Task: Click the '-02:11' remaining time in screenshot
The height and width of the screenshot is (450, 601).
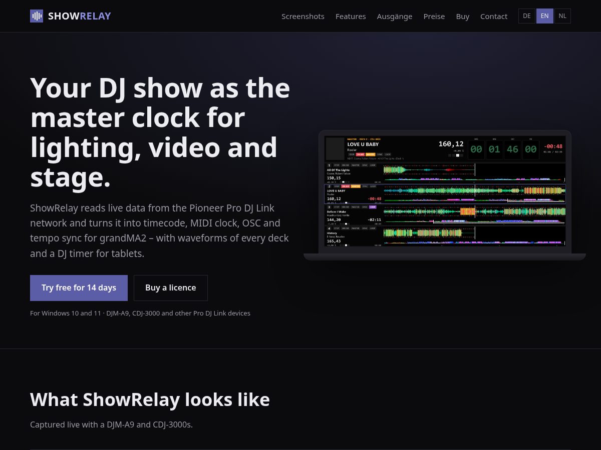Action: (x=374, y=219)
